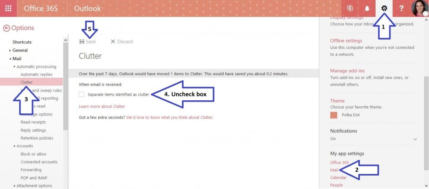This screenshot has height=189, width=429.
Task: Click the Polka Dot theme swatch
Action: (x=333, y=115)
